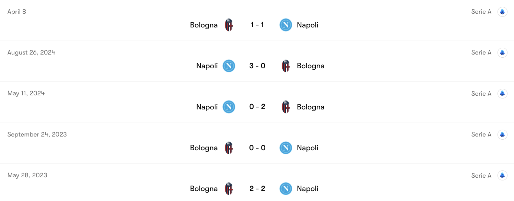The height and width of the screenshot is (201, 514).
Task: Select the Serie A icon beside September 24
Action: pyautogui.click(x=502, y=134)
